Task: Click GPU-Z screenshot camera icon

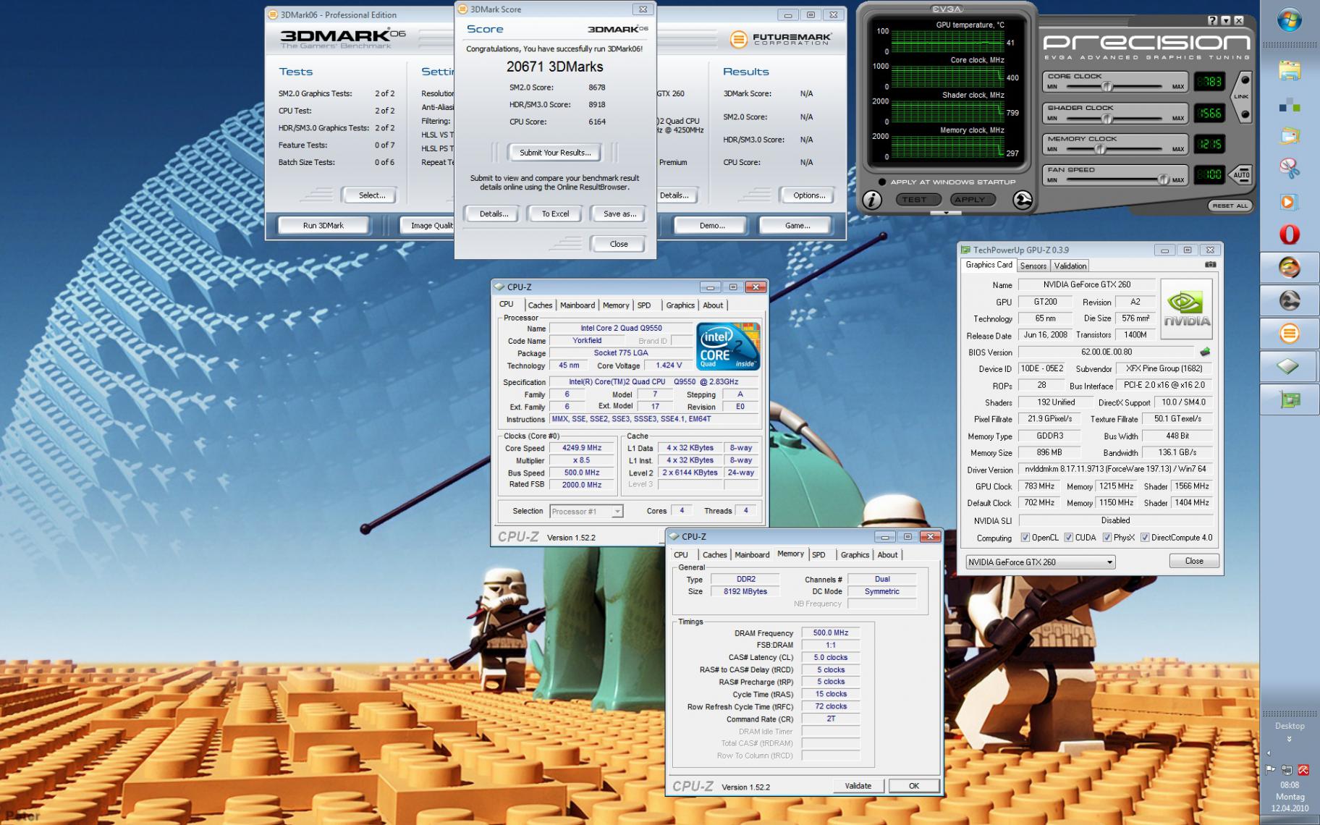Action: (x=1210, y=265)
